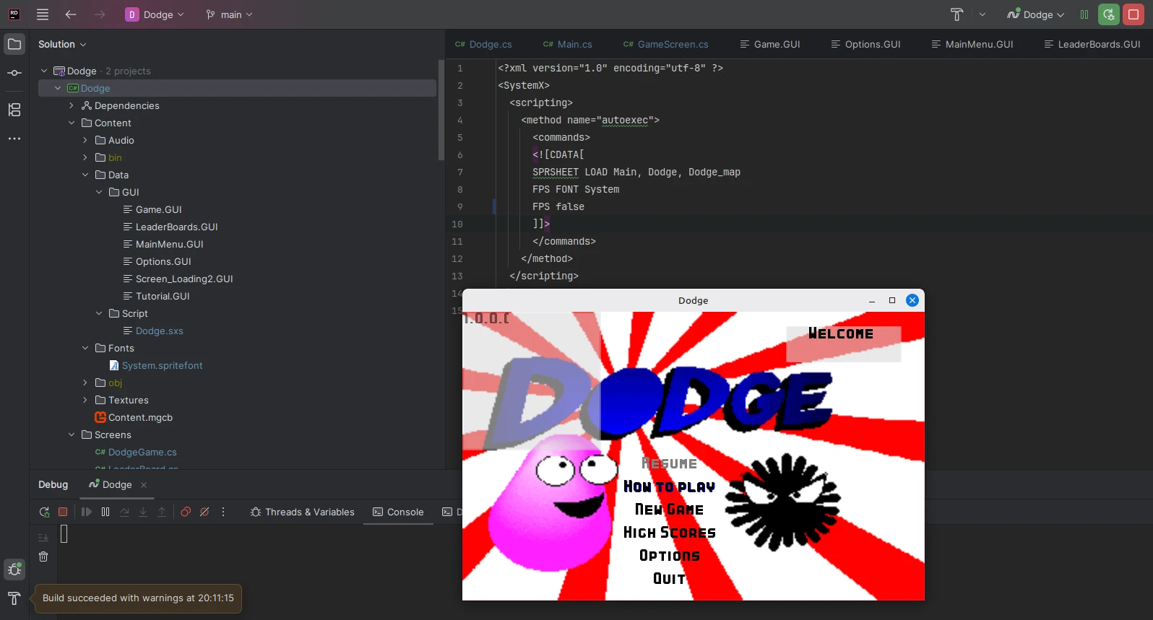Screen dimensions: 1153x620
Task: Select the Dodge.sxs file in the Script folder
Action: tap(159, 331)
